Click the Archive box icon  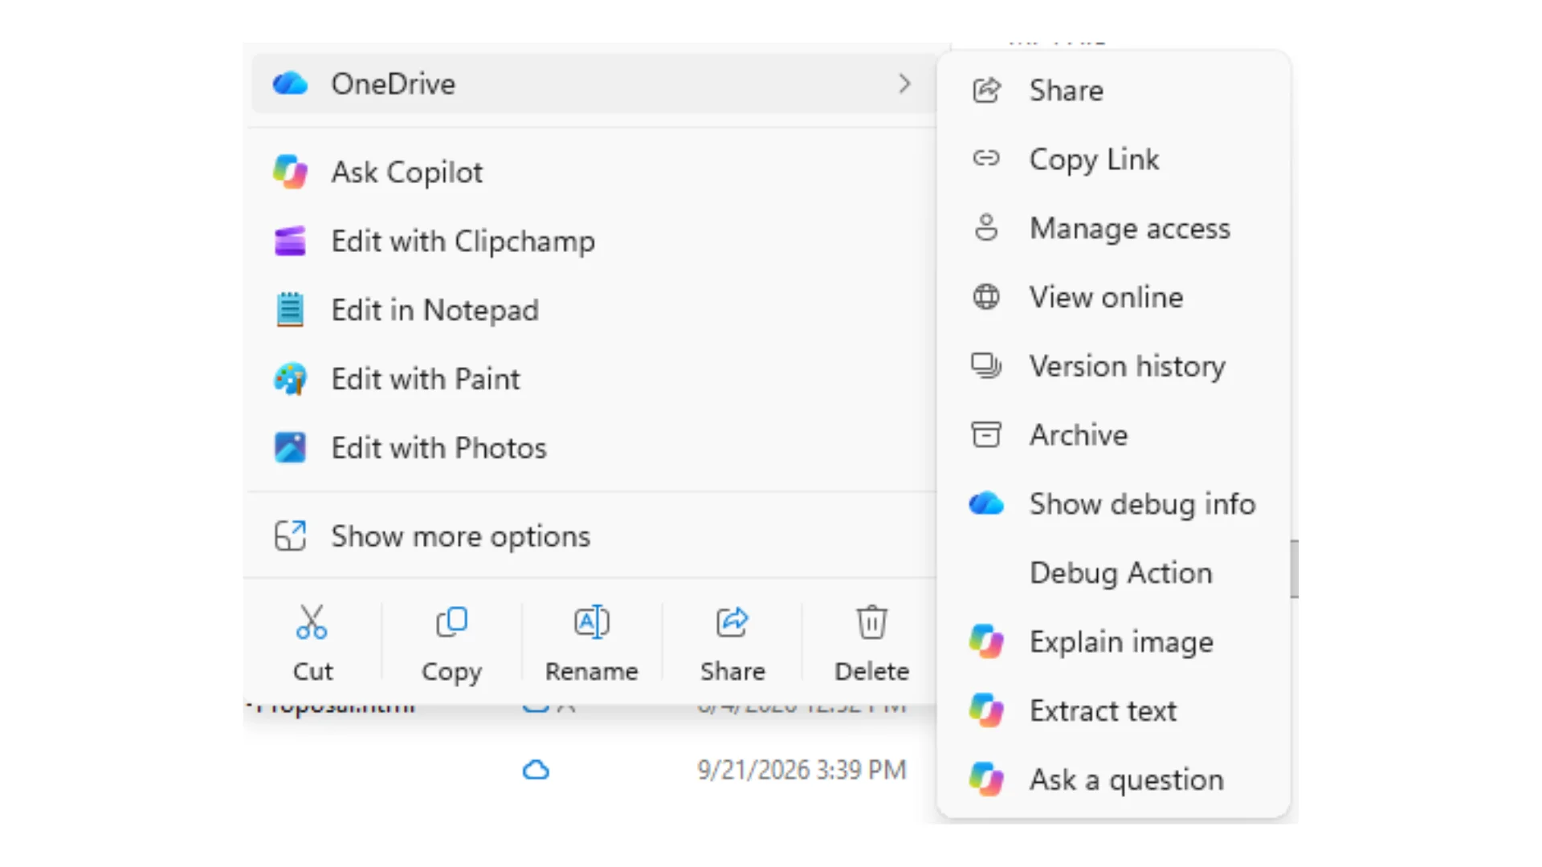[986, 435]
